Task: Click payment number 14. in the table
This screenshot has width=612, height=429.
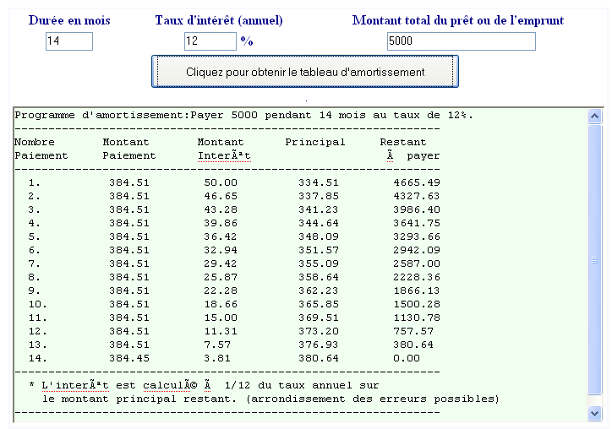Action: pyautogui.click(x=38, y=358)
